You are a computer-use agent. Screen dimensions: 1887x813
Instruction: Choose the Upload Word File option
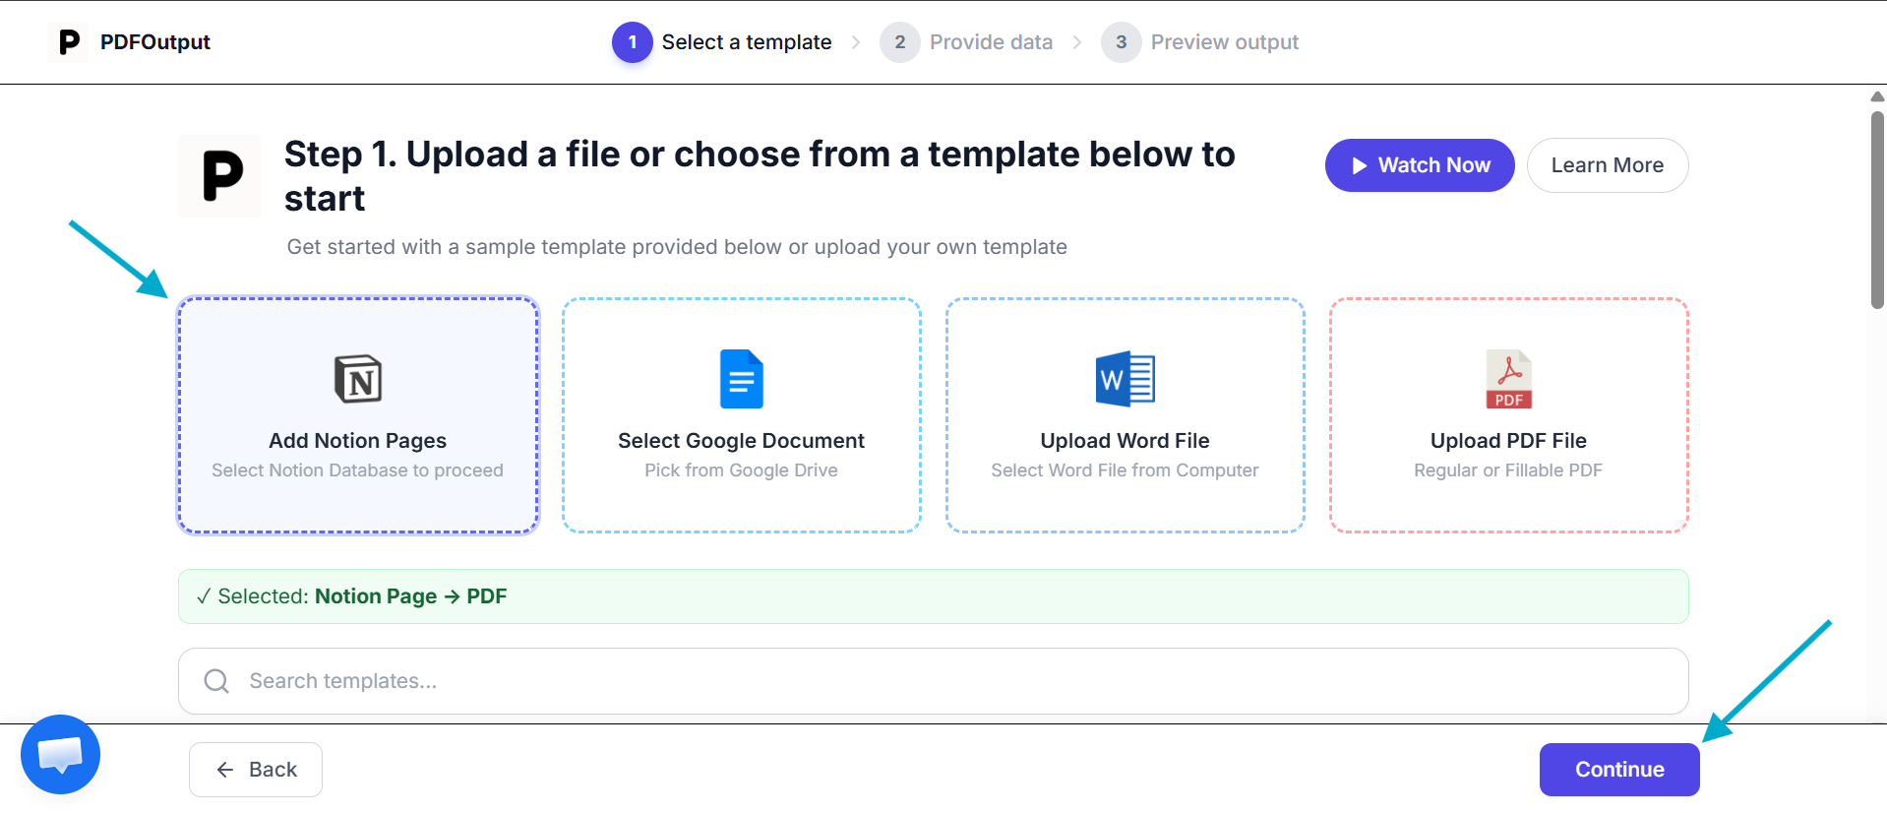[1126, 415]
